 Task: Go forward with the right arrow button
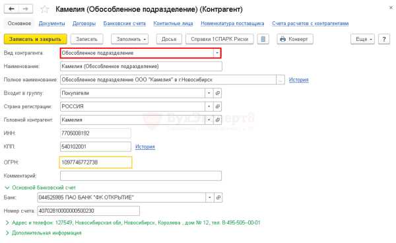[x=26, y=9]
